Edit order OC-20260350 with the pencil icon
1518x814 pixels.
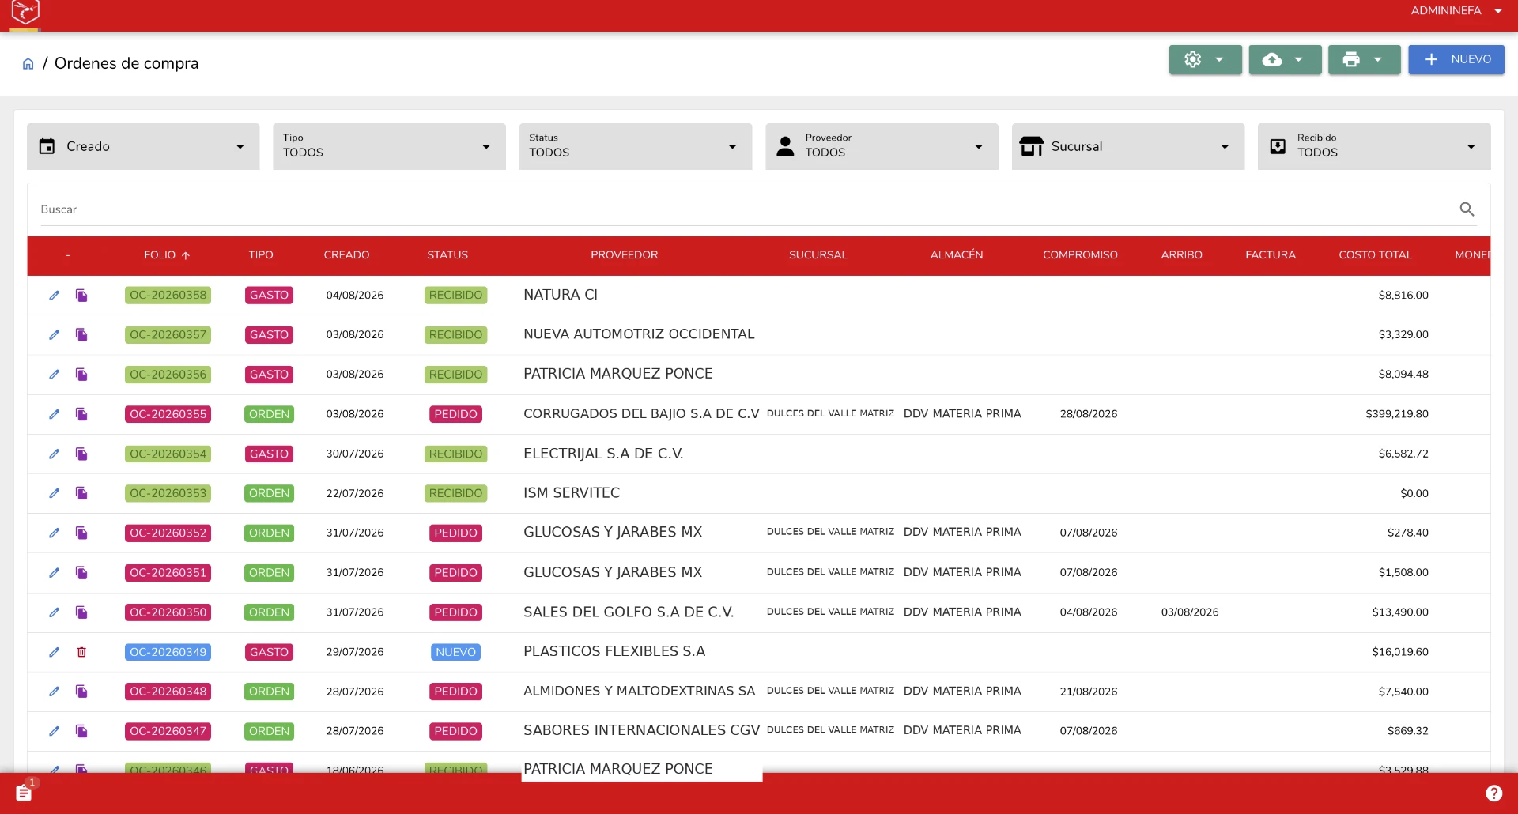pyautogui.click(x=54, y=612)
